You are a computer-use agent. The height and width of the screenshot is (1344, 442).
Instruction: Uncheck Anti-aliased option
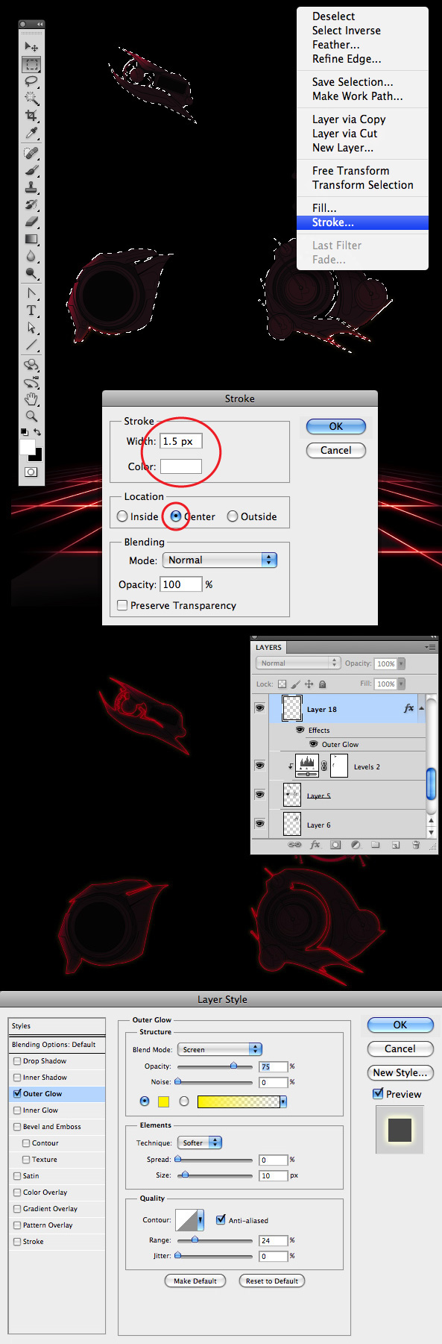[221, 1219]
